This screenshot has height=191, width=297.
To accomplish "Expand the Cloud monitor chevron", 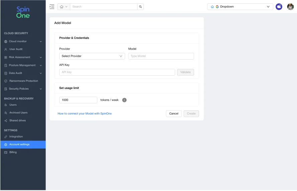I will [41, 41].
